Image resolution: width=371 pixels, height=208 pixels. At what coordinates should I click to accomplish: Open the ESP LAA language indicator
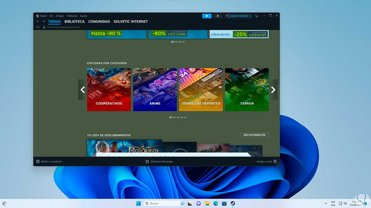[333, 203]
